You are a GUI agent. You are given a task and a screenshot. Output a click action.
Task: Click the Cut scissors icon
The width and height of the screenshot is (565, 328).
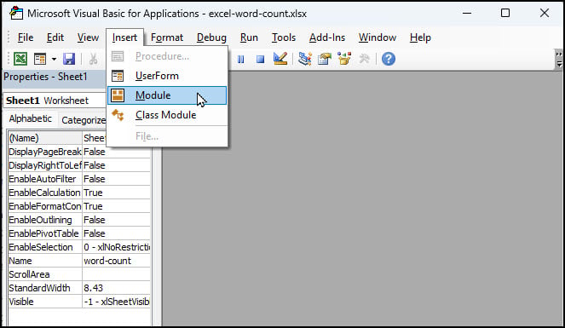coord(94,59)
